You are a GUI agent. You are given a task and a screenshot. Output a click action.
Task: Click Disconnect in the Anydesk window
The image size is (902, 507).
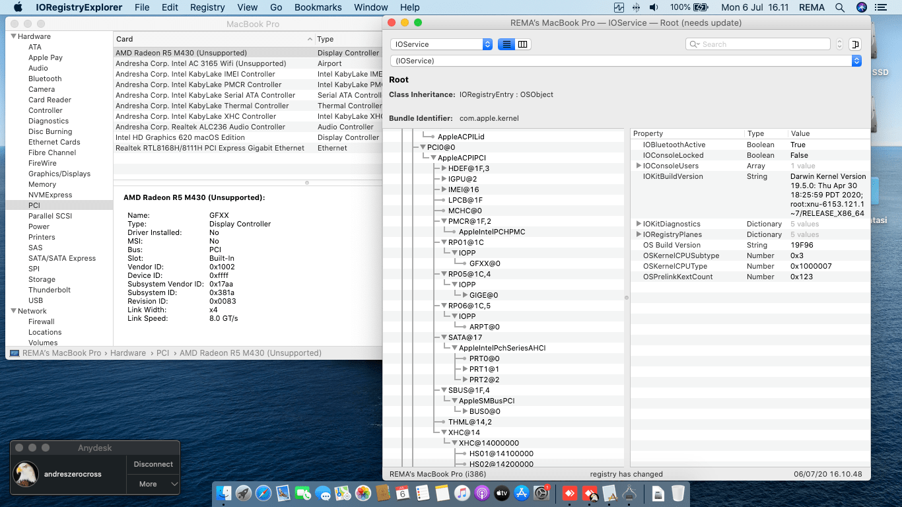click(x=153, y=464)
